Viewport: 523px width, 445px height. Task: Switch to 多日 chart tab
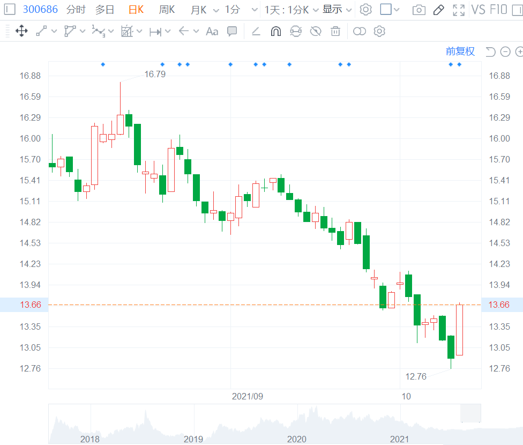(104, 10)
